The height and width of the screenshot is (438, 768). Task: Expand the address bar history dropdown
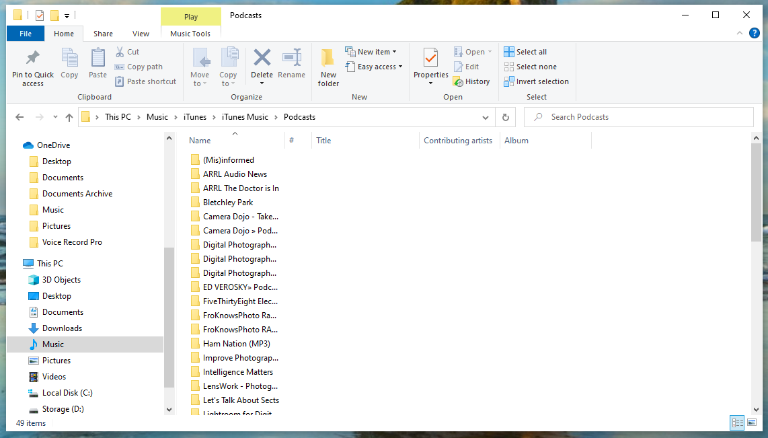tap(486, 118)
